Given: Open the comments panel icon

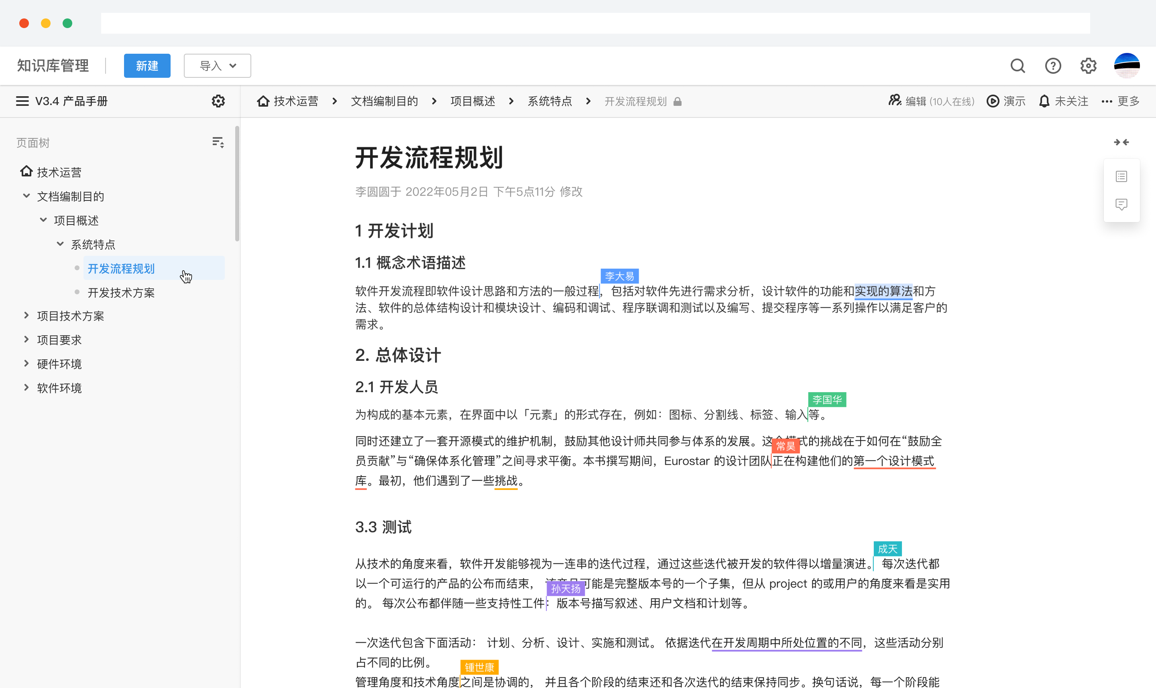Looking at the screenshot, I should 1121,204.
